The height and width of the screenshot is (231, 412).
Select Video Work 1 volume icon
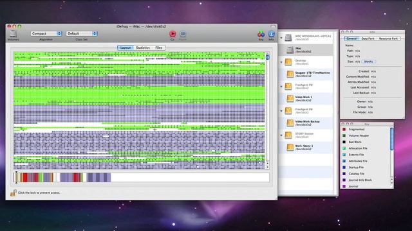(x=290, y=98)
